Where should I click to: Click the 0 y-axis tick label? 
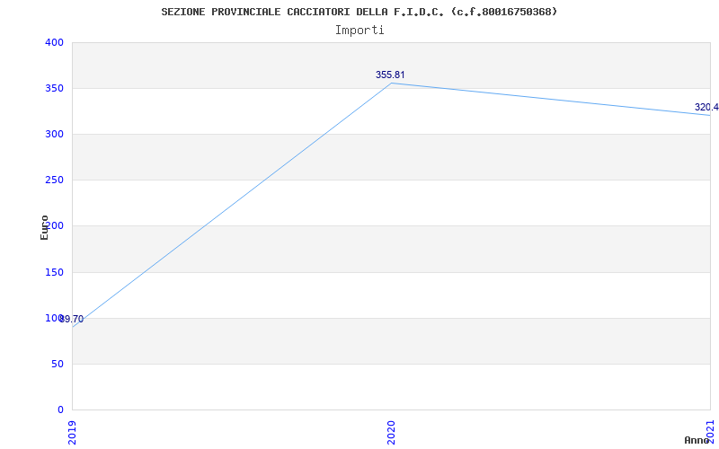(x=60, y=410)
